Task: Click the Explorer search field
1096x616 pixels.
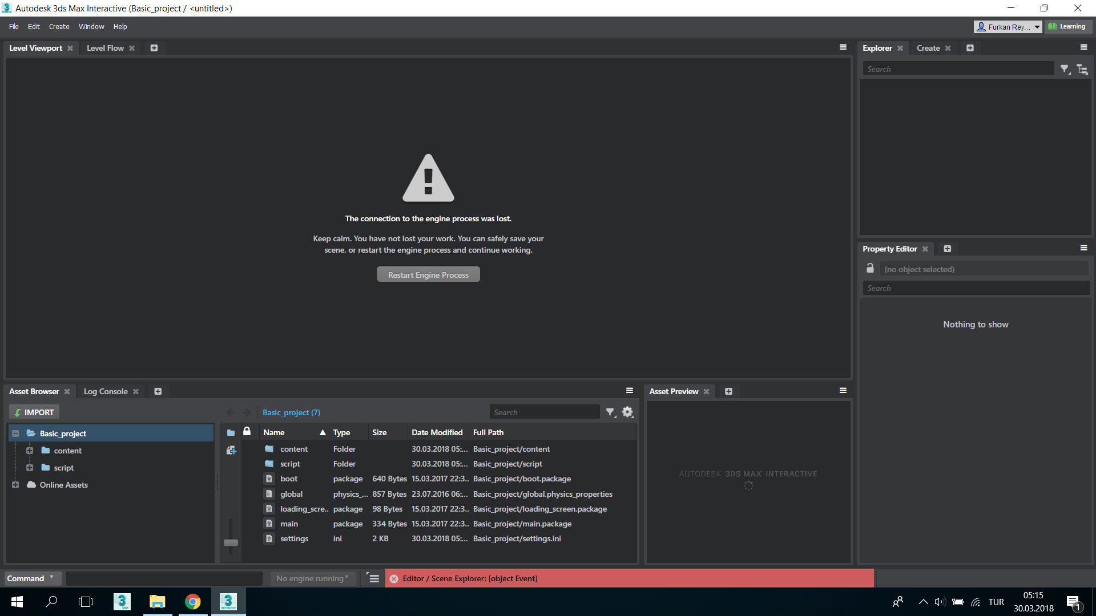Action: pos(958,69)
